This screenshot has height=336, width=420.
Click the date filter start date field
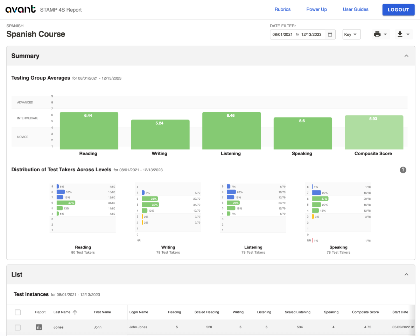click(x=282, y=34)
